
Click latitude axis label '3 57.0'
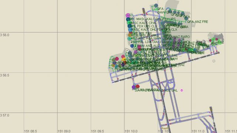pyautogui.click(x=4, y=115)
